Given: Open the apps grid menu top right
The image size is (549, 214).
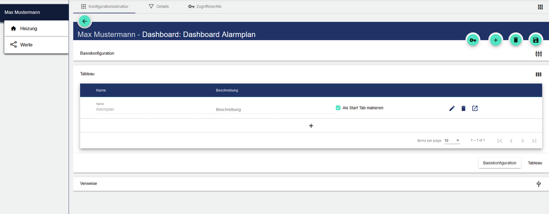Looking at the screenshot, I should pyautogui.click(x=540, y=7).
